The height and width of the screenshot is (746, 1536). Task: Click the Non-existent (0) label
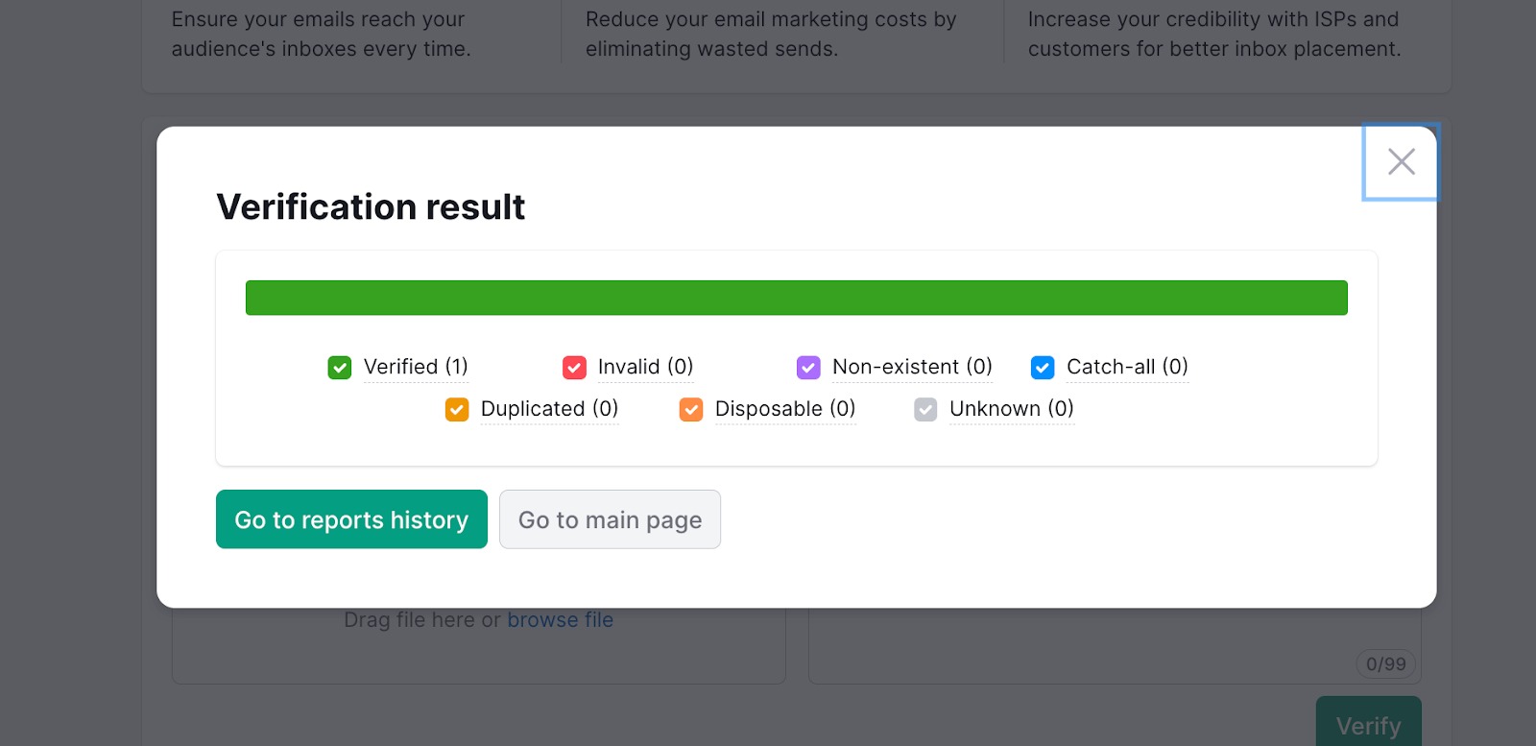pyautogui.click(x=911, y=367)
